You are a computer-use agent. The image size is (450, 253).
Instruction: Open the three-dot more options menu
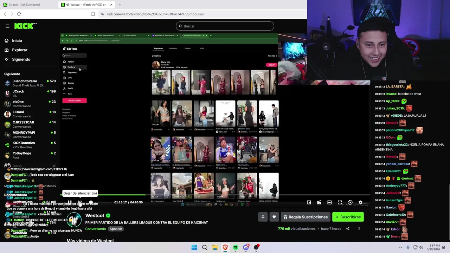pyautogui.click(x=359, y=229)
